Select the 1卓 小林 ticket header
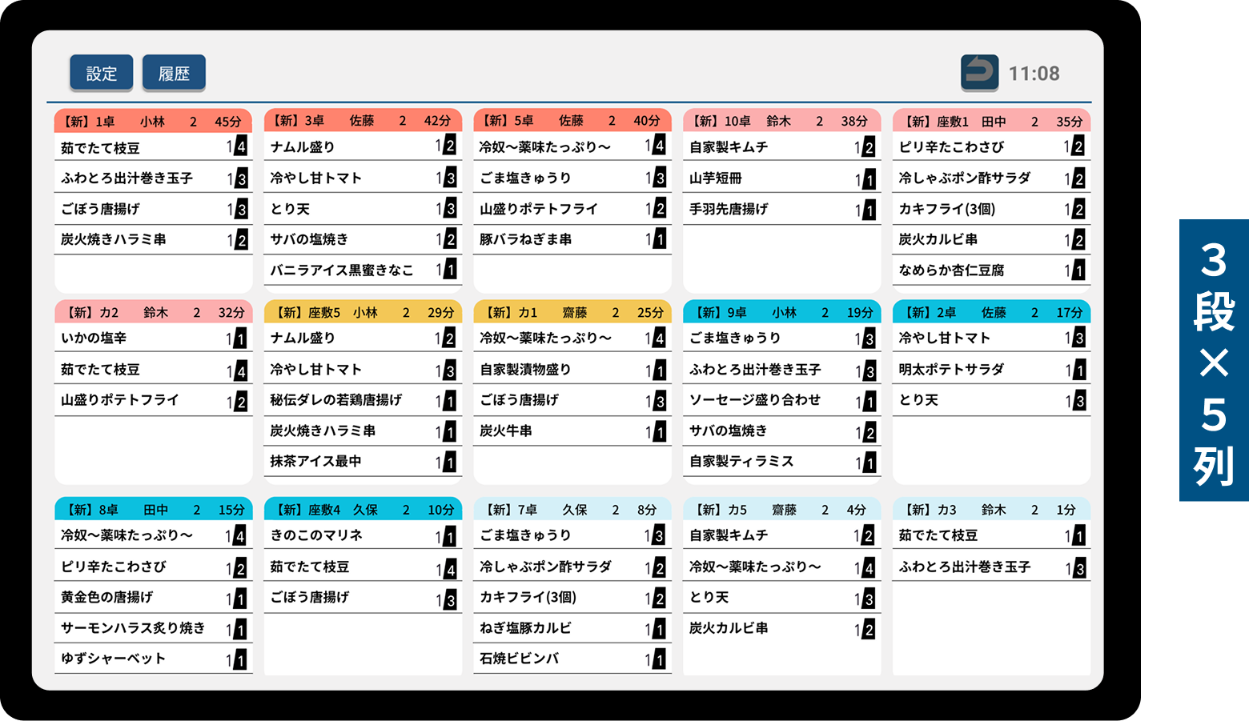 tap(153, 120)
